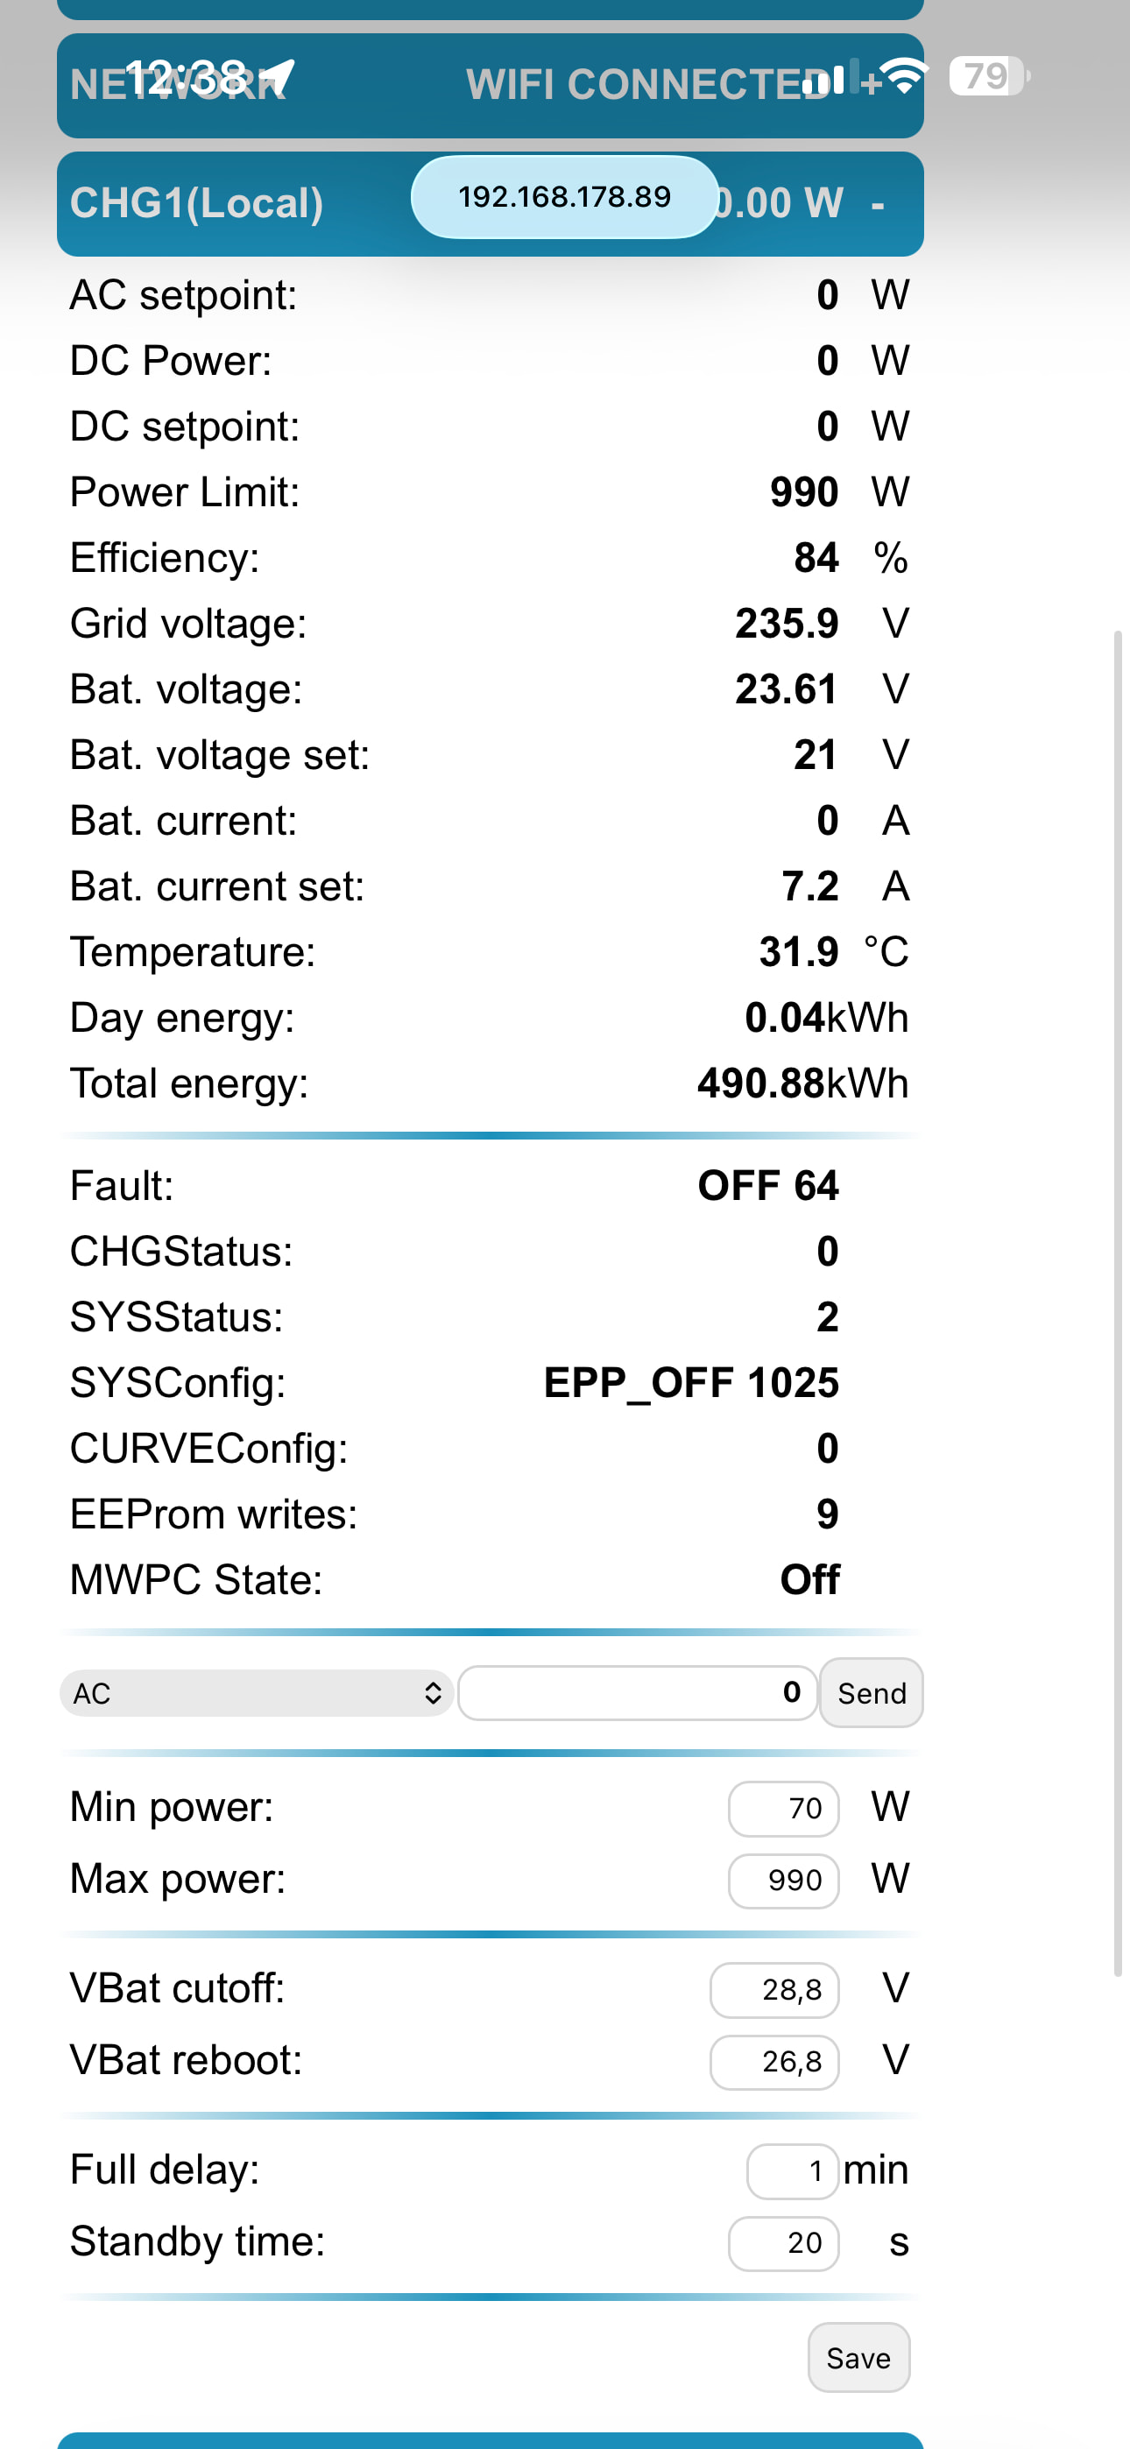Activate the Full delay minutes field
The height and width of the screenshot is (2449, 1130).
pos(793,2171)
